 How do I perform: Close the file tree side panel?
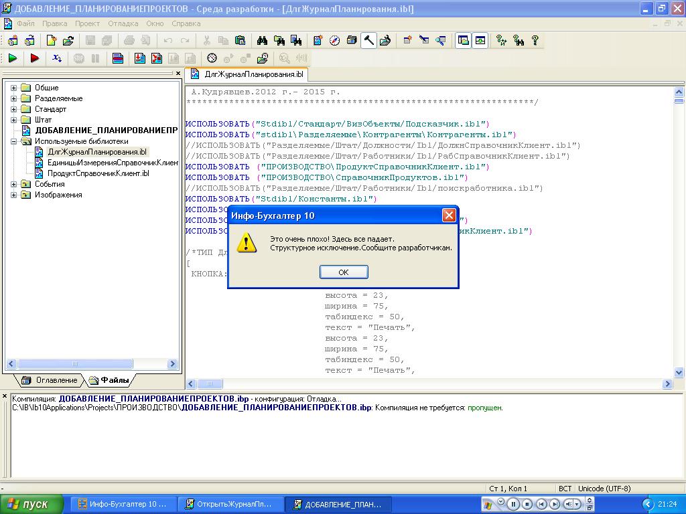point(178,74)
